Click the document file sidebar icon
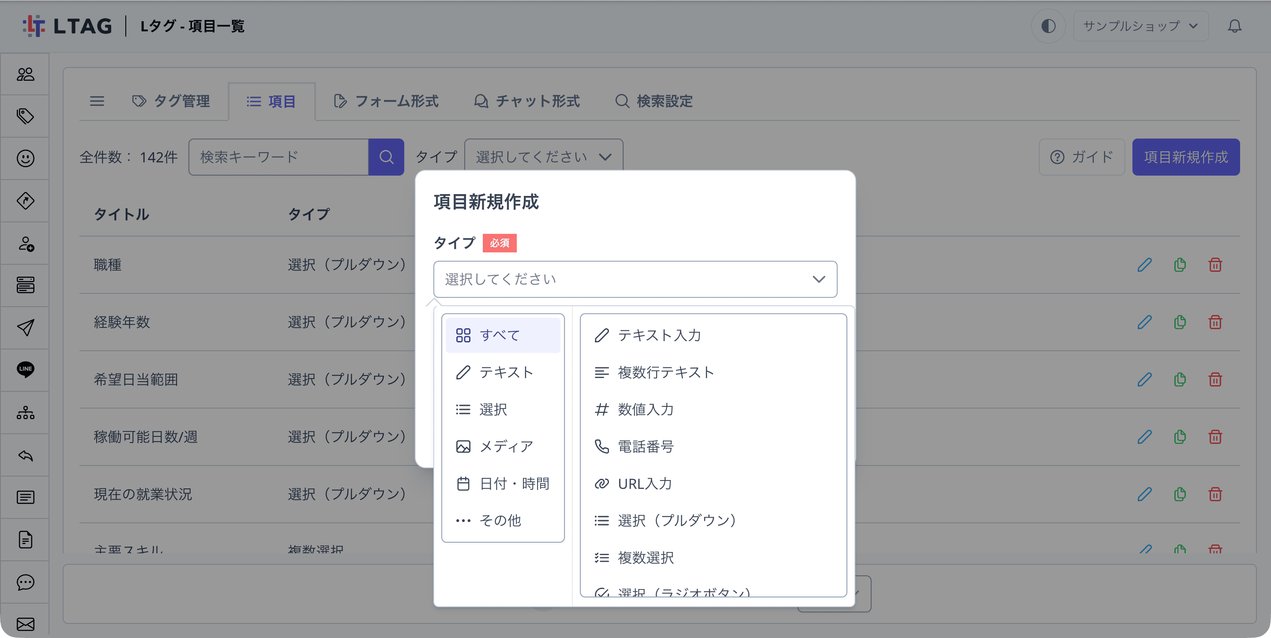Viewport: 1271px width, 638px height. pos(25,540)
